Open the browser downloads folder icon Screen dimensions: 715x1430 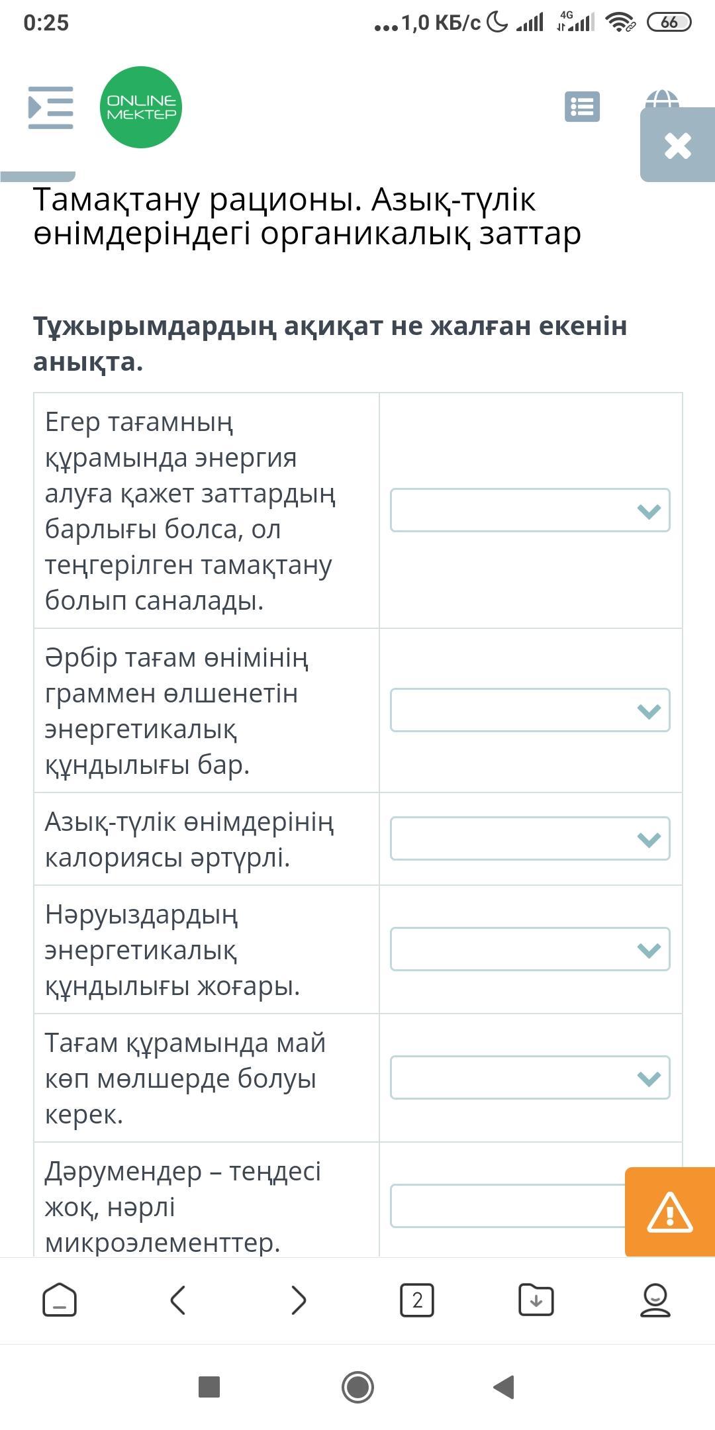[536, 1300]
